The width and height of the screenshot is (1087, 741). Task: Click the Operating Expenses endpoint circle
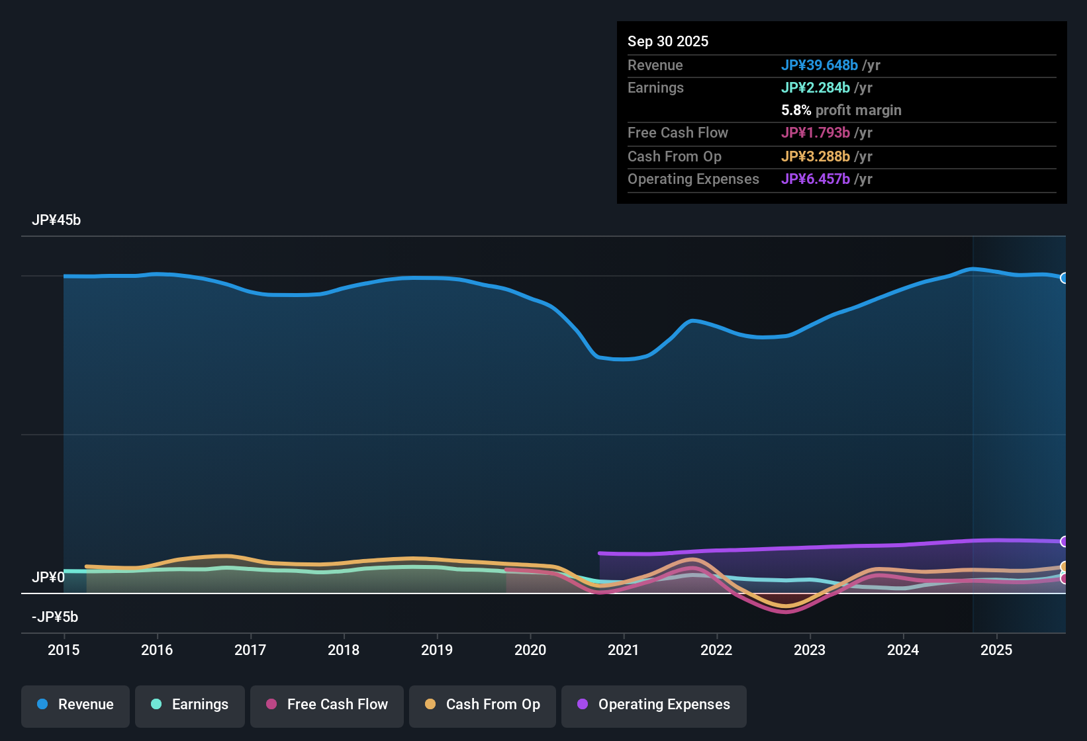click(1064, 541)
